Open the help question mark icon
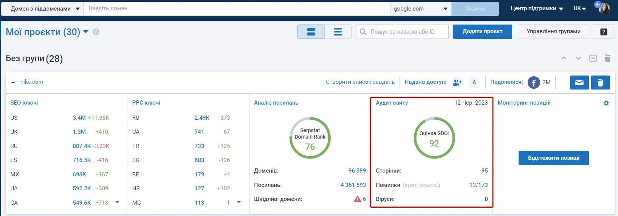This screenshot has height=216, width=618. click(x=604, y=32)
